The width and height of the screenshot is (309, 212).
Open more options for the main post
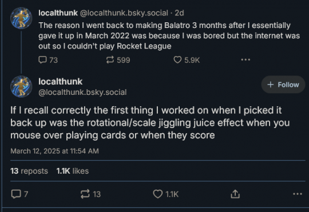click(x=298, y=194)
